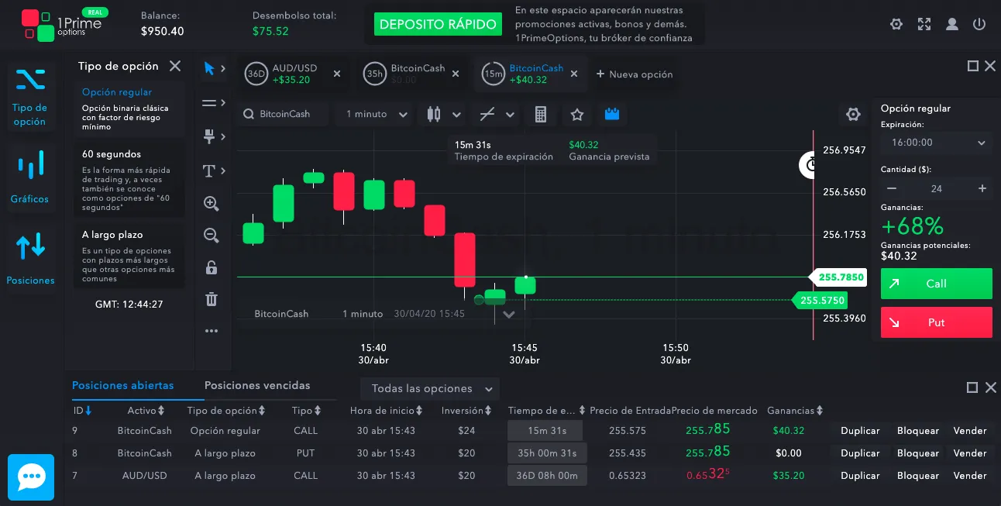This screenshot has height=506, width=1001.
Task: Add BitcoinCash to favorites star
Action: click(x=576, y=115)
